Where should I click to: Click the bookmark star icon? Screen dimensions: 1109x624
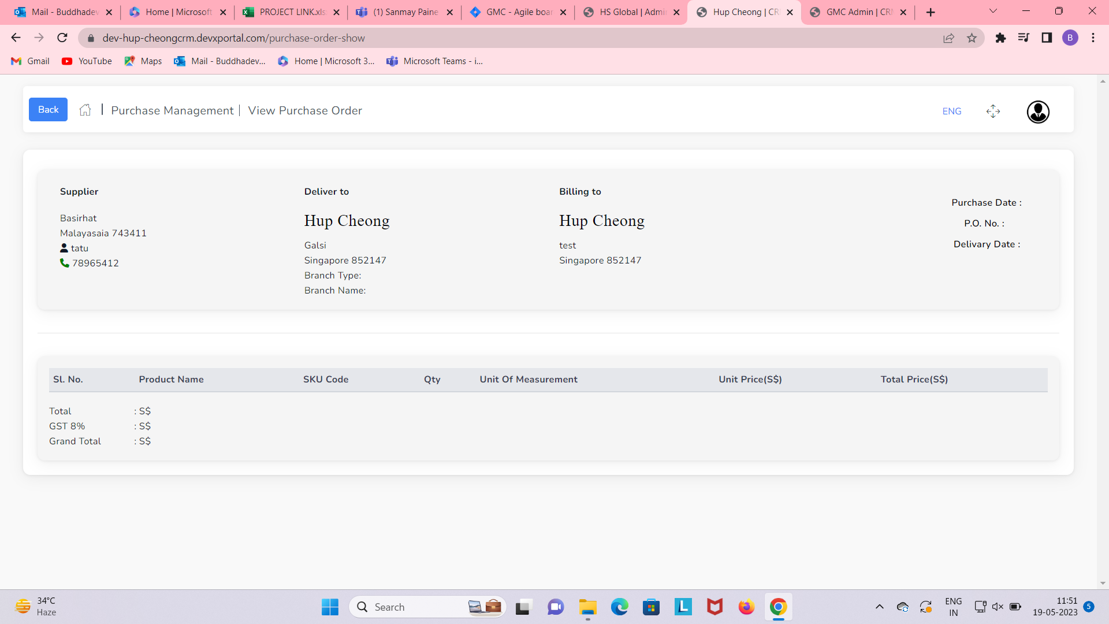pos(972,38)
